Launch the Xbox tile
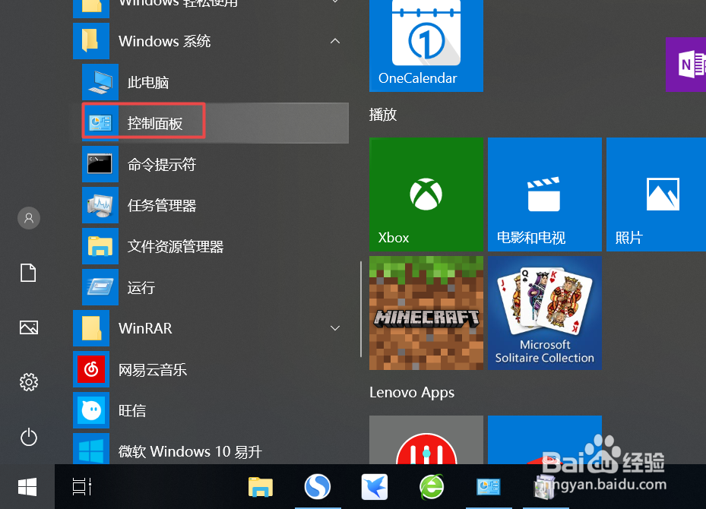This screenshot has height=509, width=706. (426, 194)
